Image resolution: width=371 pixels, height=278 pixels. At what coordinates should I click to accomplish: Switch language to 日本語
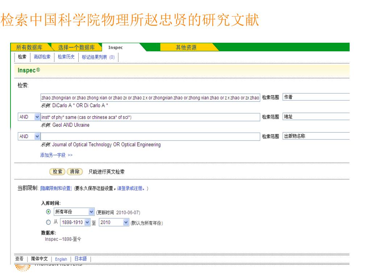point(80,259)
